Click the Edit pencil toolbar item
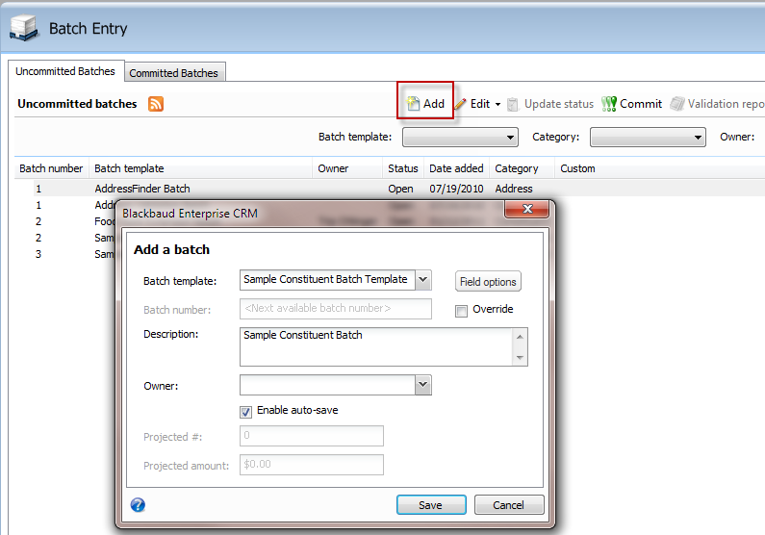 473,103
